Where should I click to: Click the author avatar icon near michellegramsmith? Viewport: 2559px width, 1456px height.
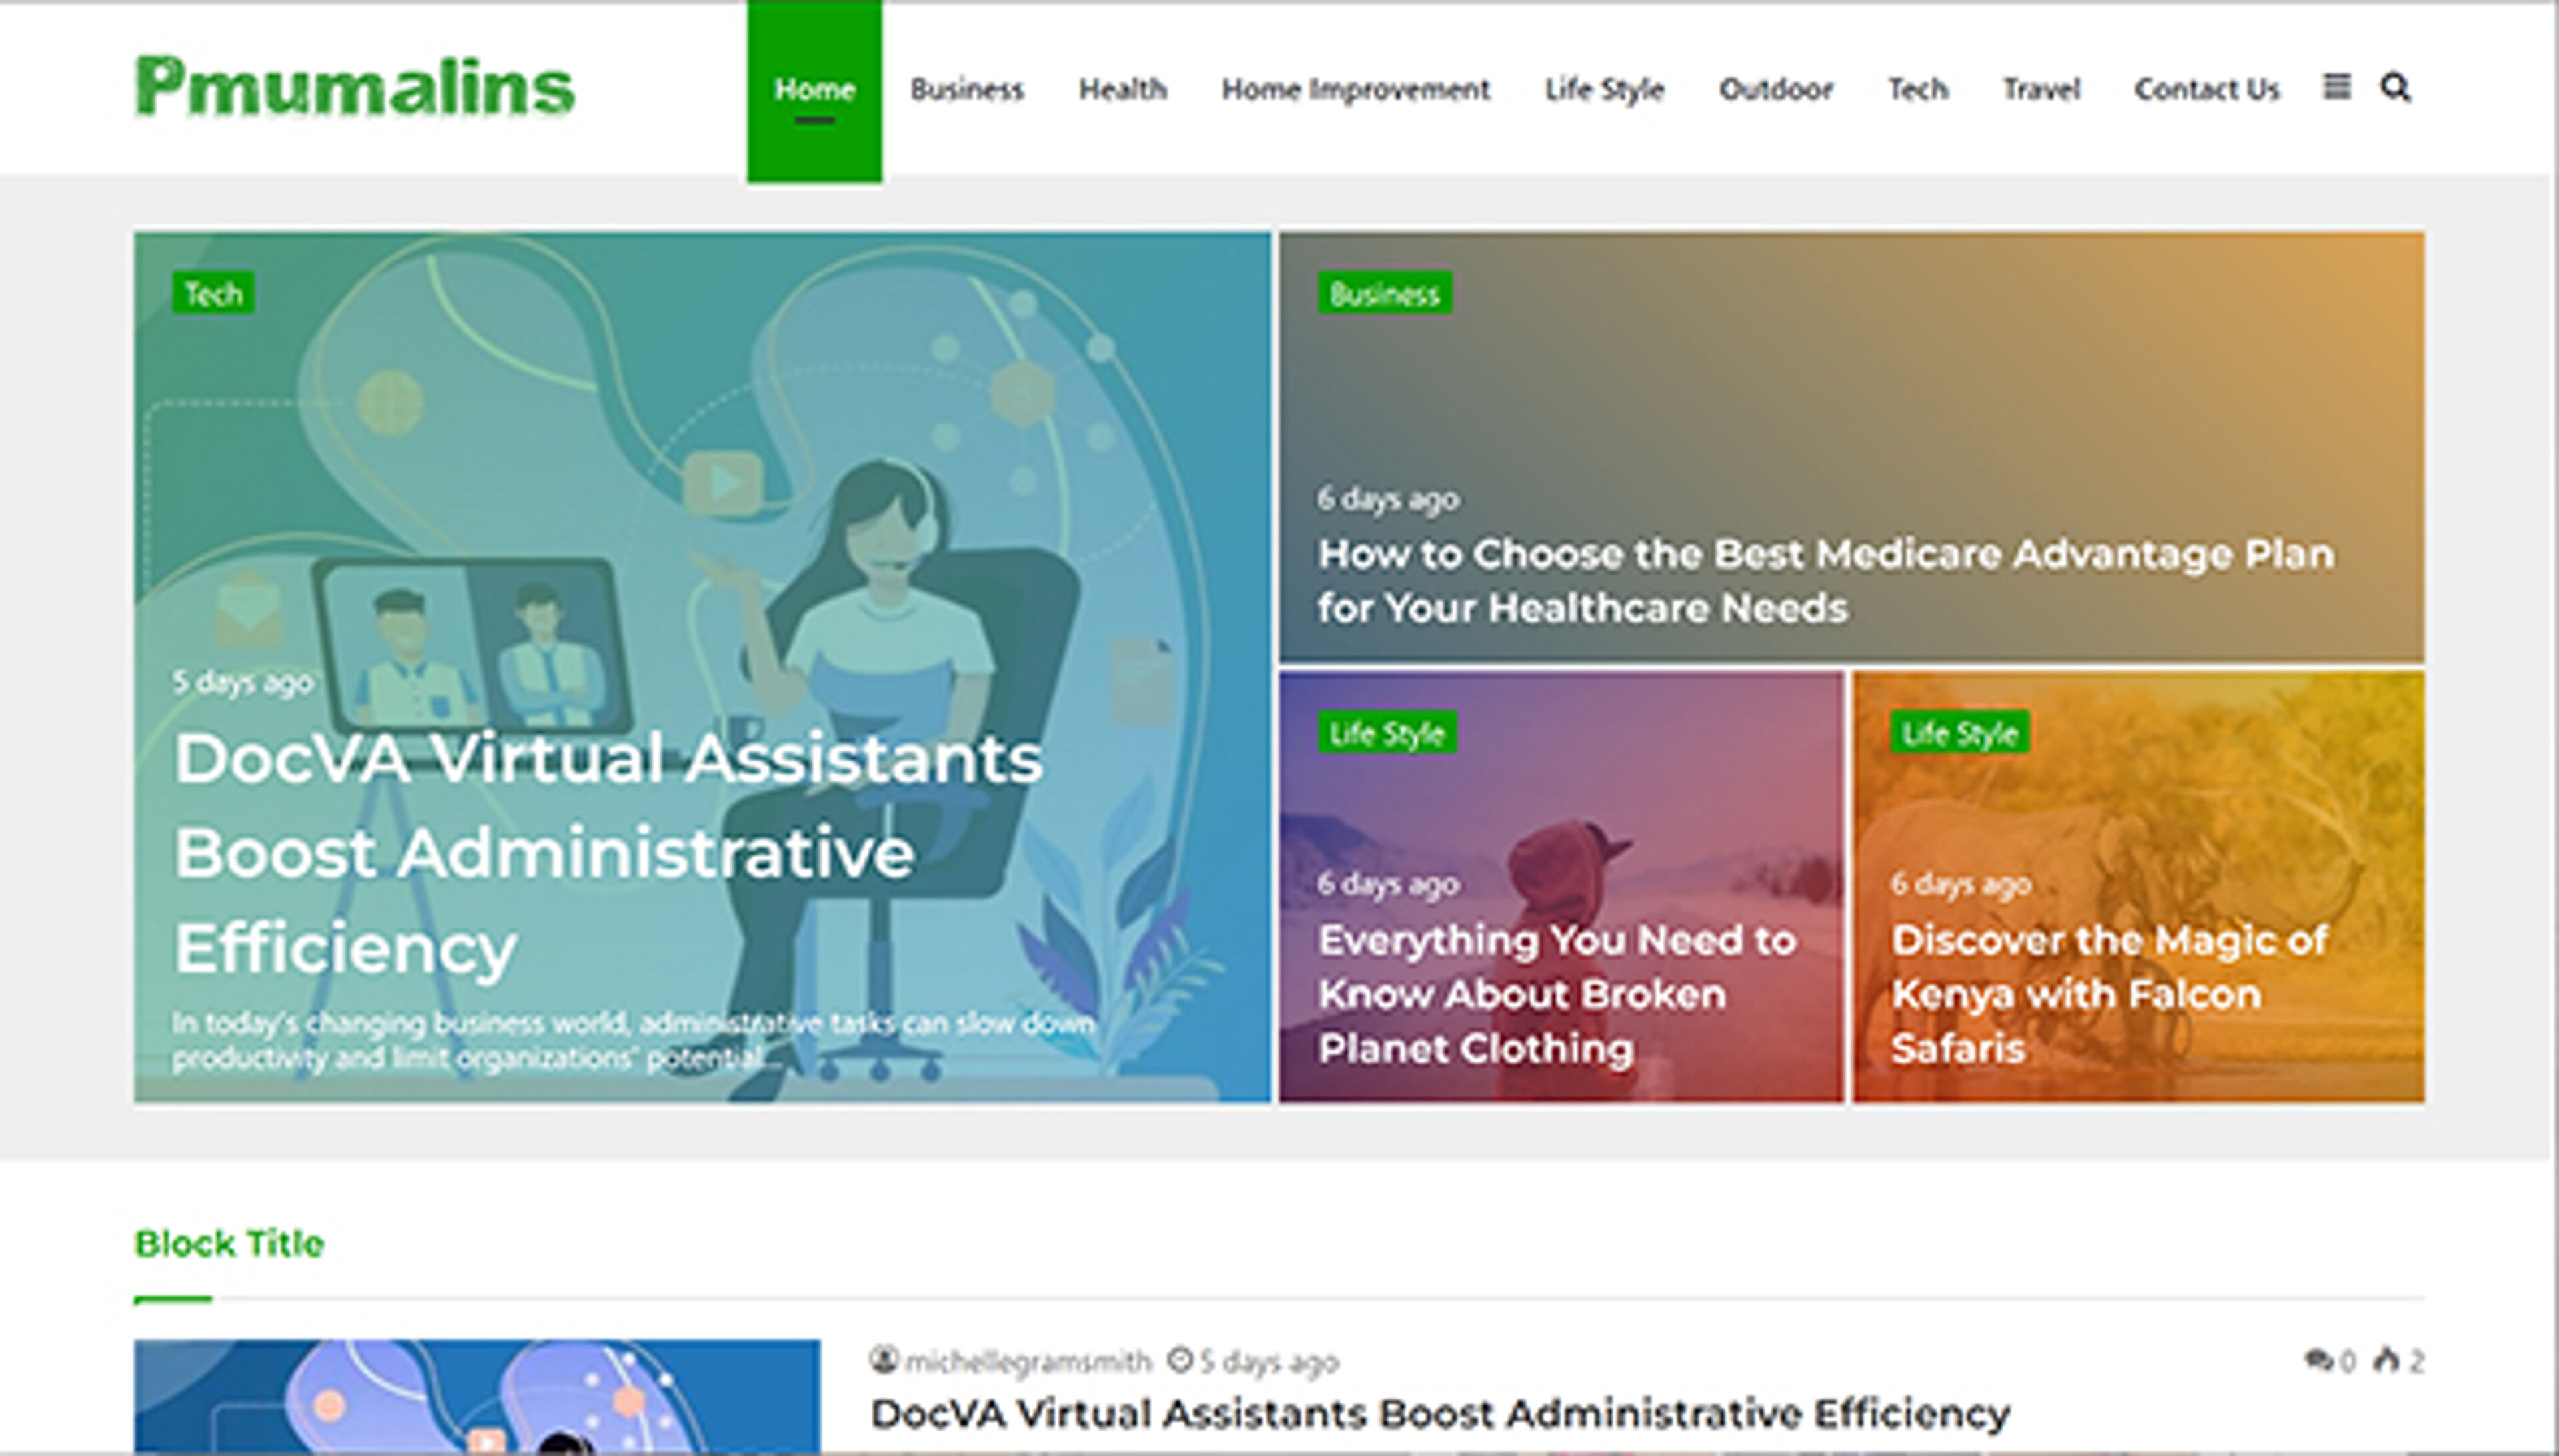click(x=886, y=1359)
